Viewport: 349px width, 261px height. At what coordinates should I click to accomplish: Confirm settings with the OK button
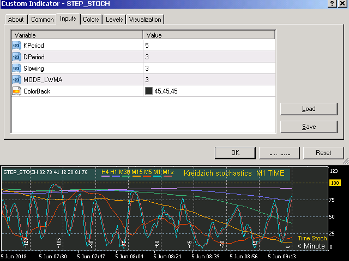[235, 153]
